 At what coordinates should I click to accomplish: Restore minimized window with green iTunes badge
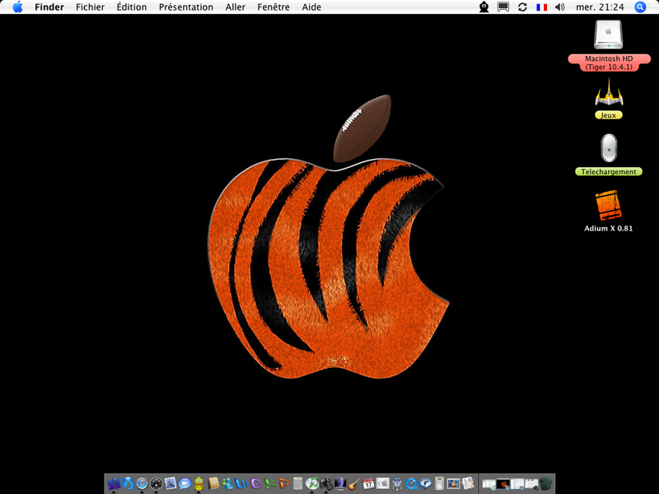(488, 484)
